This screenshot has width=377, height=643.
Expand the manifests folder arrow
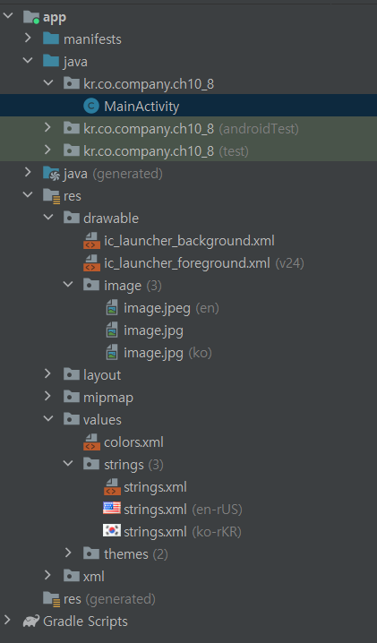[x=28, y=39]
